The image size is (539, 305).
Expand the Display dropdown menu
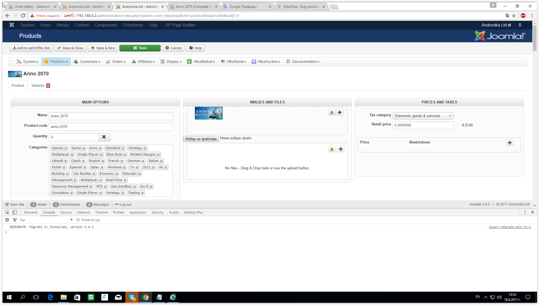tap(171, 62)
